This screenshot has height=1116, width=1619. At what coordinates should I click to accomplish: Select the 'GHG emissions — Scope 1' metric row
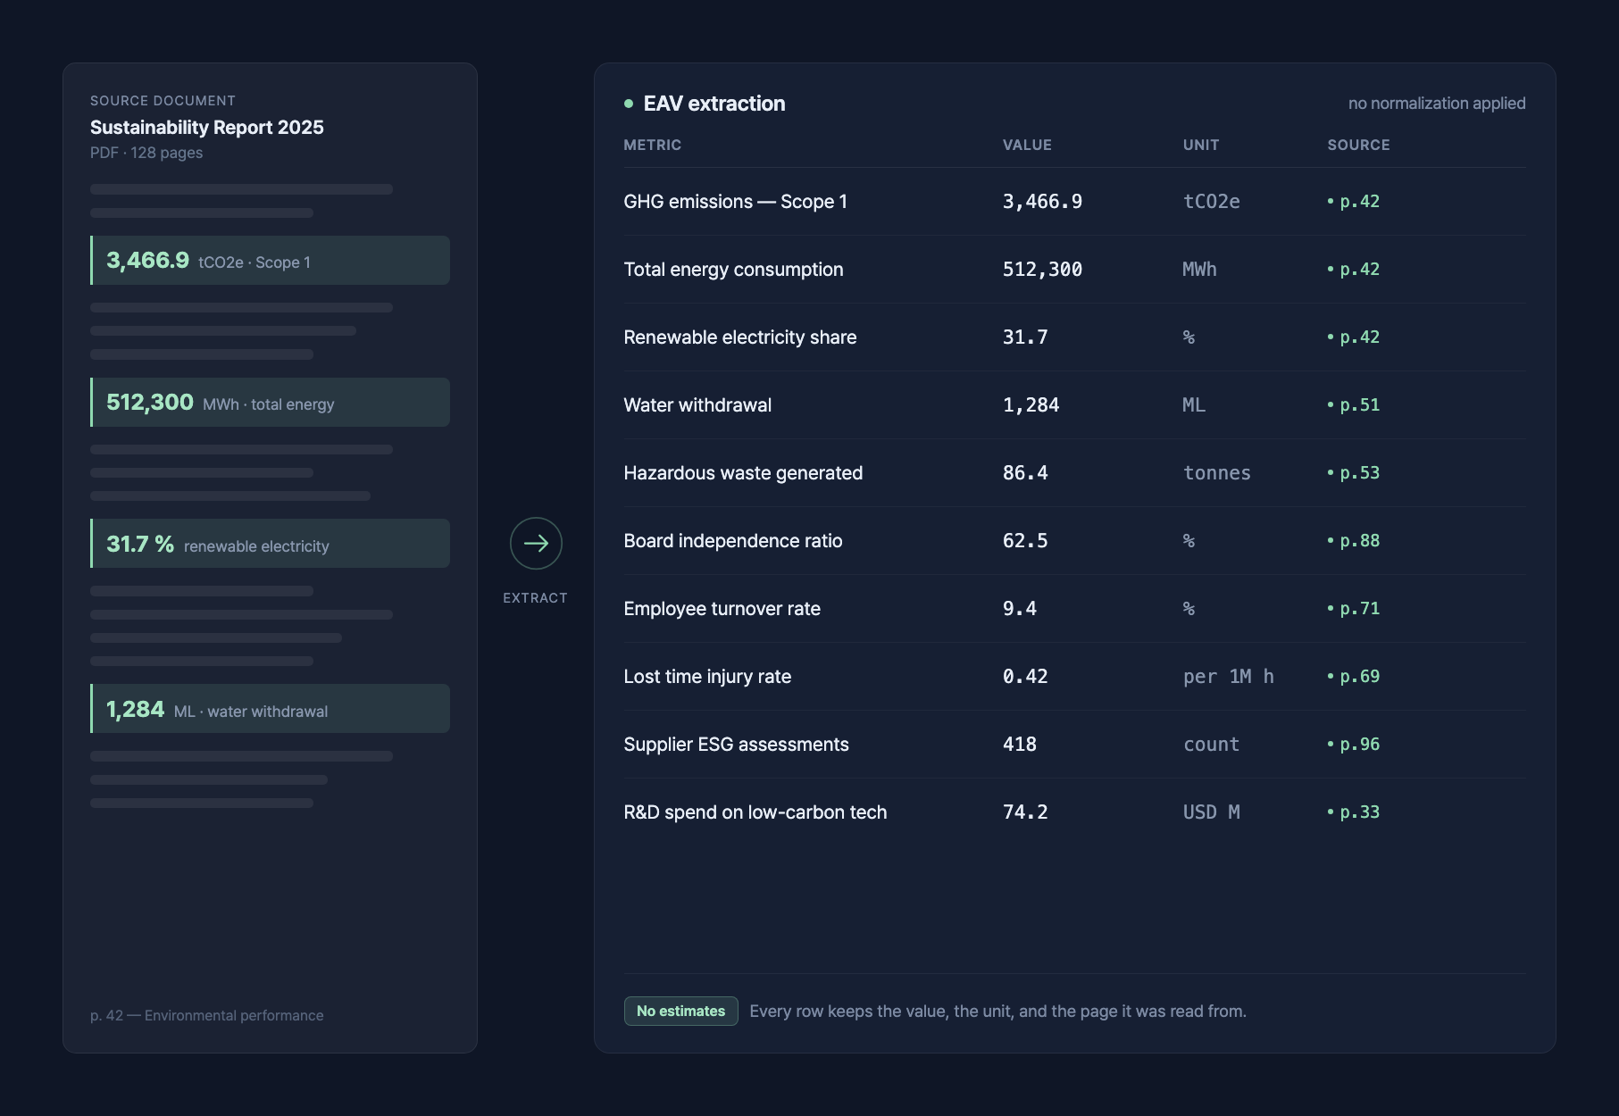tap(1074, 202)
